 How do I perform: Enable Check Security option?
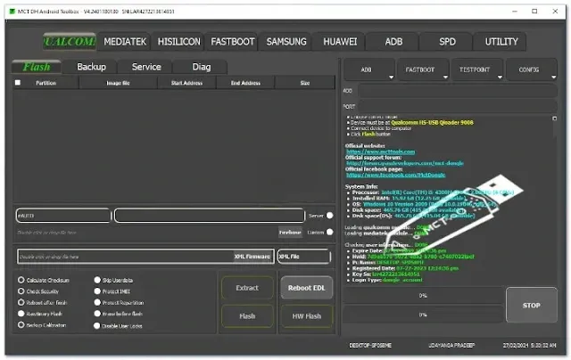[21, 290]
